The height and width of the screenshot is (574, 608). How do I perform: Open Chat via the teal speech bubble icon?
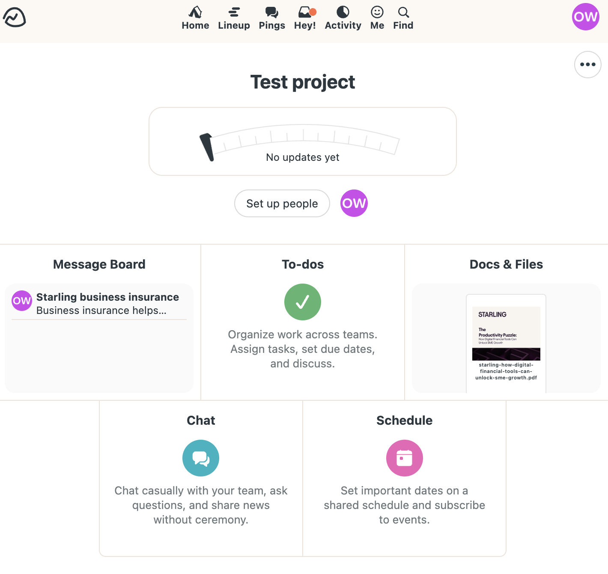tap(200, 458)
